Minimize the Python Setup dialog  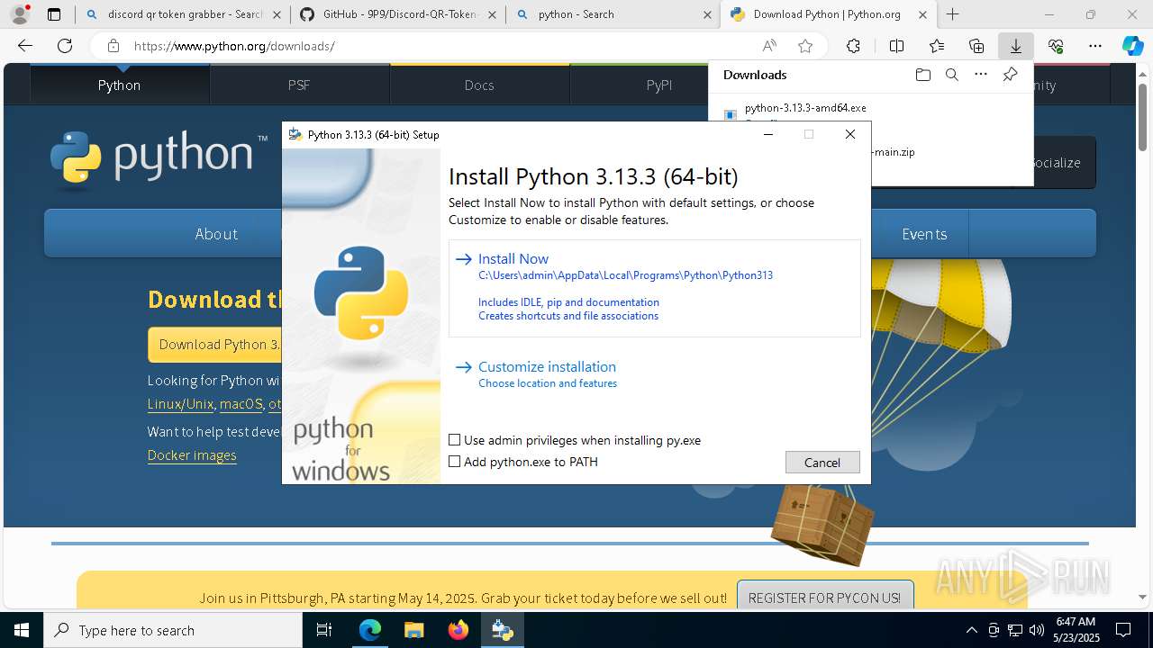(x=768, y=134)
